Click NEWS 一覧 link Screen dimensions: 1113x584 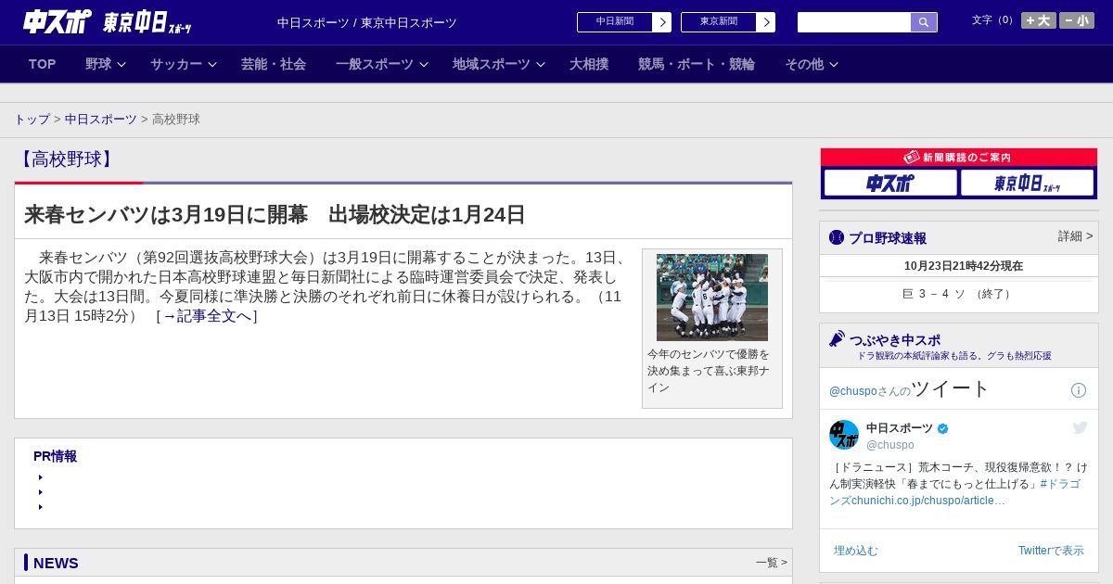pyautogui.click(x=772, y=562)
